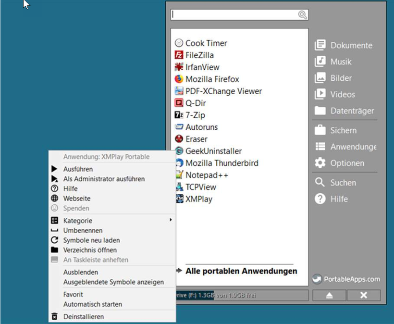This screenshot has width=394, height=324.
Task: Click the X close platform button
Action: [364, 295]
